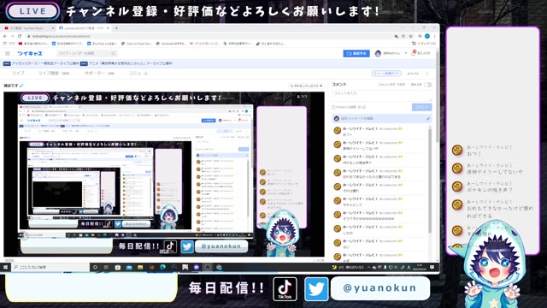Image resolution: width=547 pixels, height=308 pixels.
Task: Open the notifications bell icon
Action: point(414,53)
